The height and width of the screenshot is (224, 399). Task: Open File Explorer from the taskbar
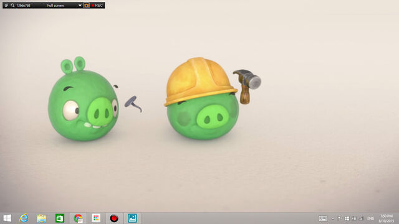pos(42,218)
